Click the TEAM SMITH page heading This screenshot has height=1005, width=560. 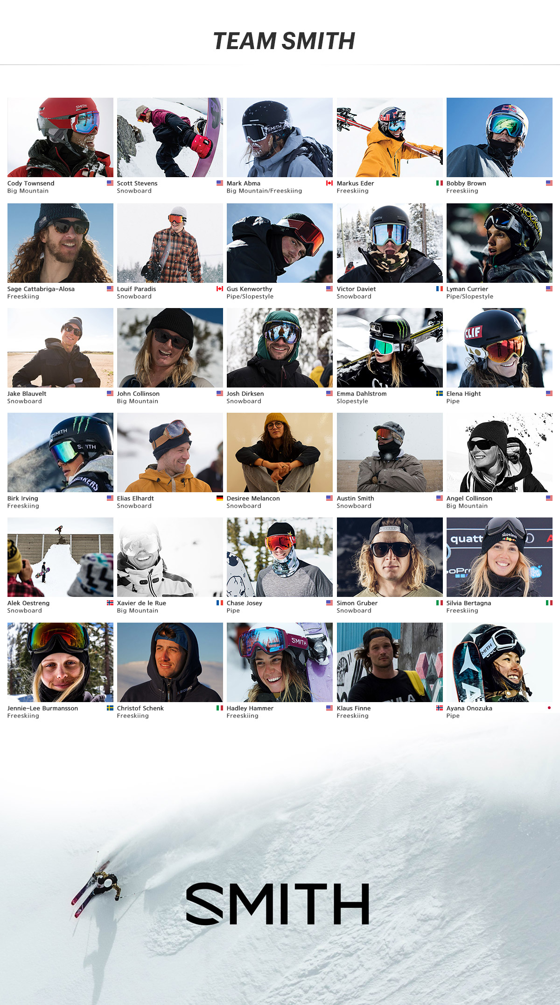coord(284,41)
